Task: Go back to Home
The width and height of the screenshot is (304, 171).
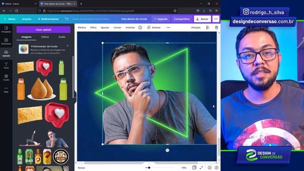Action: [x=9, y=19]
